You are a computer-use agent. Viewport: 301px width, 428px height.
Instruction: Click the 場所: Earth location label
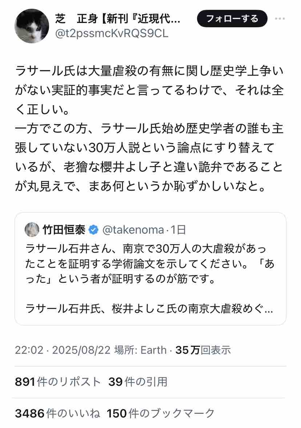(x=140, y=350)
